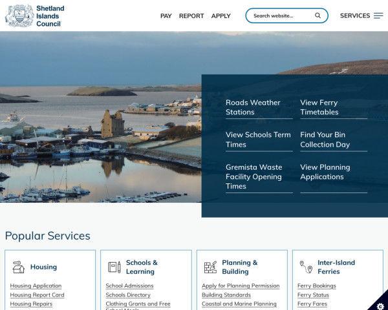Image resolution: width=388 pixels, height=310 pixels.
Task: Open the PAY menu item
Action: pos(166,16)
